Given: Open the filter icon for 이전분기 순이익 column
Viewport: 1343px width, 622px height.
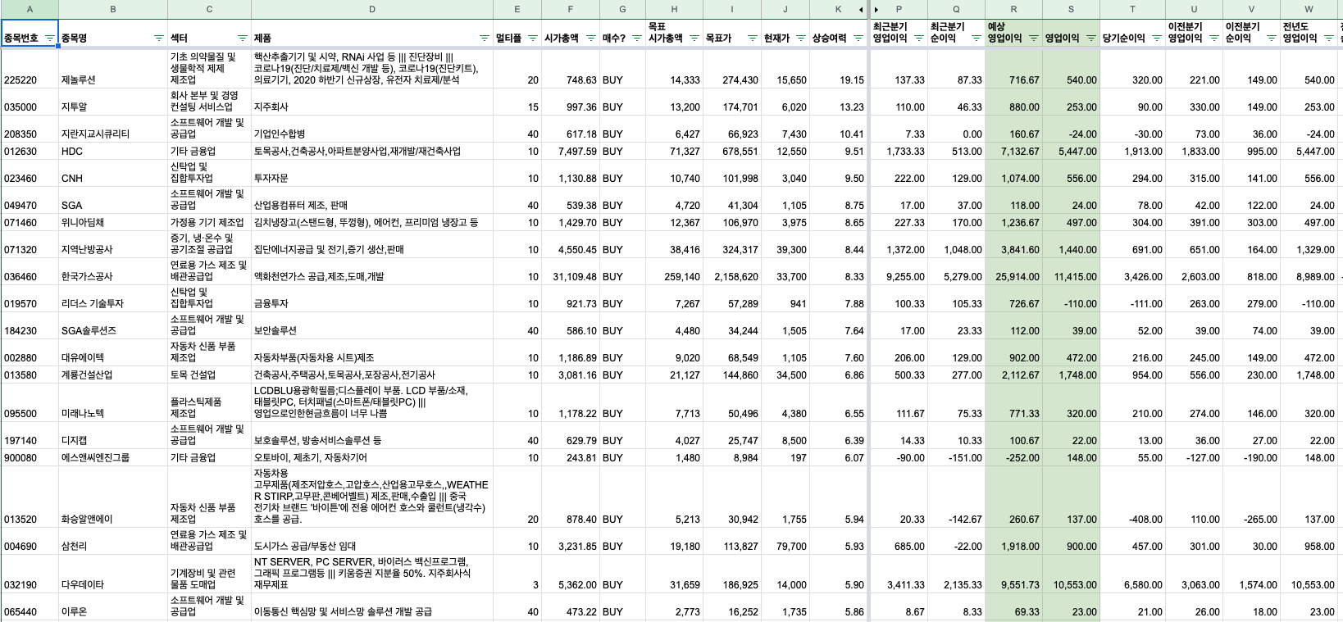Looking at the screenshot, I should pyautogui.click(x=1272, y=39).
